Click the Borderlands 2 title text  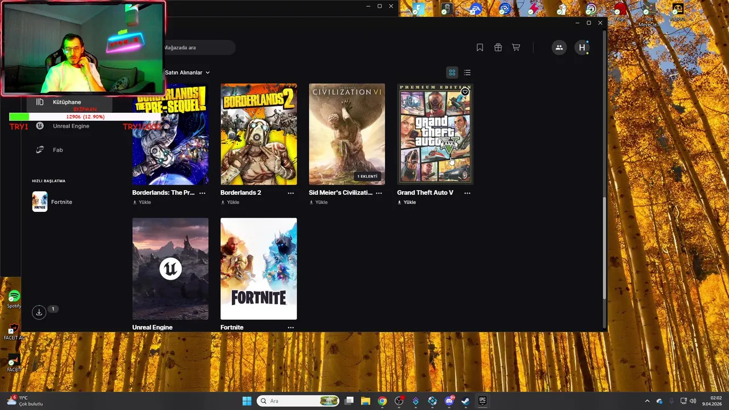(240, 192)
